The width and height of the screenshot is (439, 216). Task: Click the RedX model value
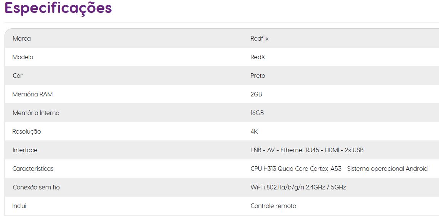click(258, 57)
